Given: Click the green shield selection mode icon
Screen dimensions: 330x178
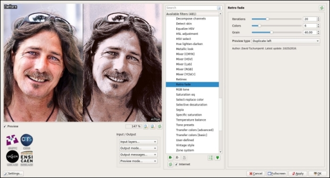Looking at the screenshot, I should [217, 158].
